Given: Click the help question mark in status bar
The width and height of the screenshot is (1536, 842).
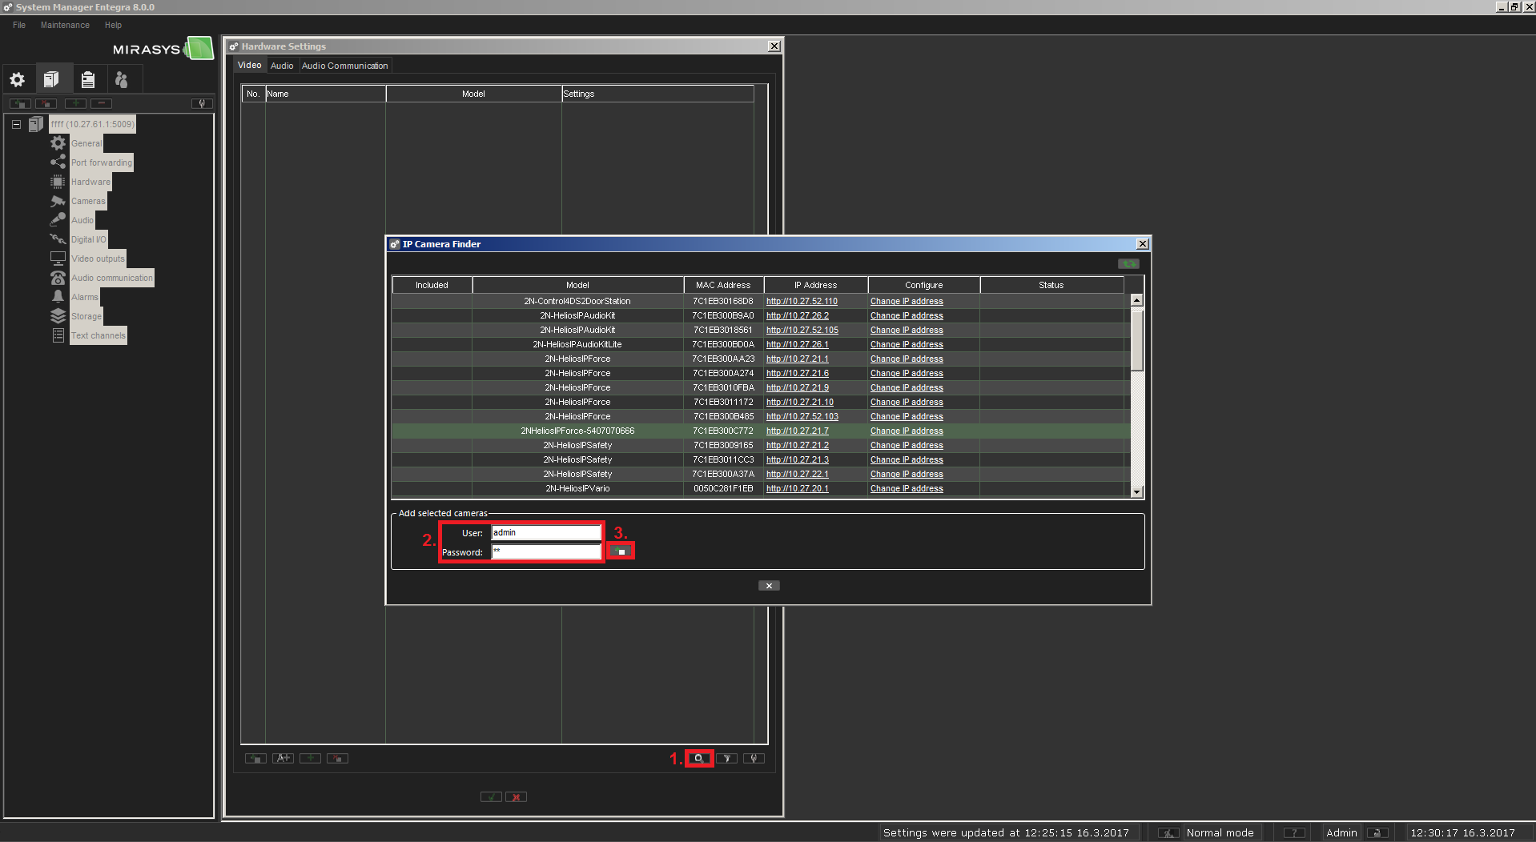Looking at the screenshot, I should click(x=1294, y=832).
